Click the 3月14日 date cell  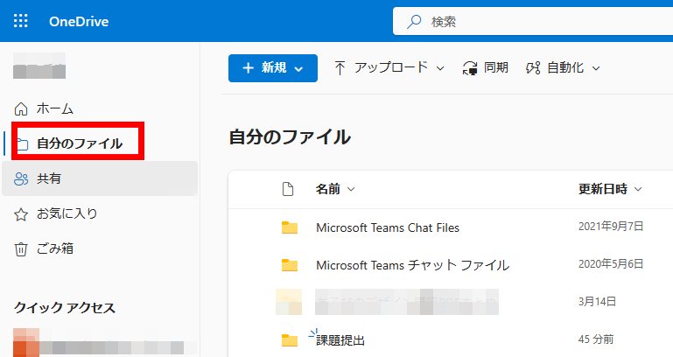click(x=597, y=302)
